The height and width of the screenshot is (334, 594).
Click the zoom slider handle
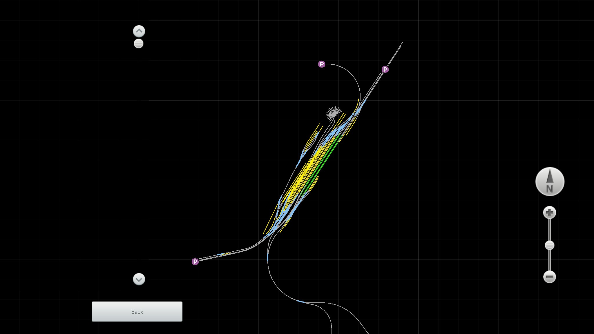coord(549,246)
